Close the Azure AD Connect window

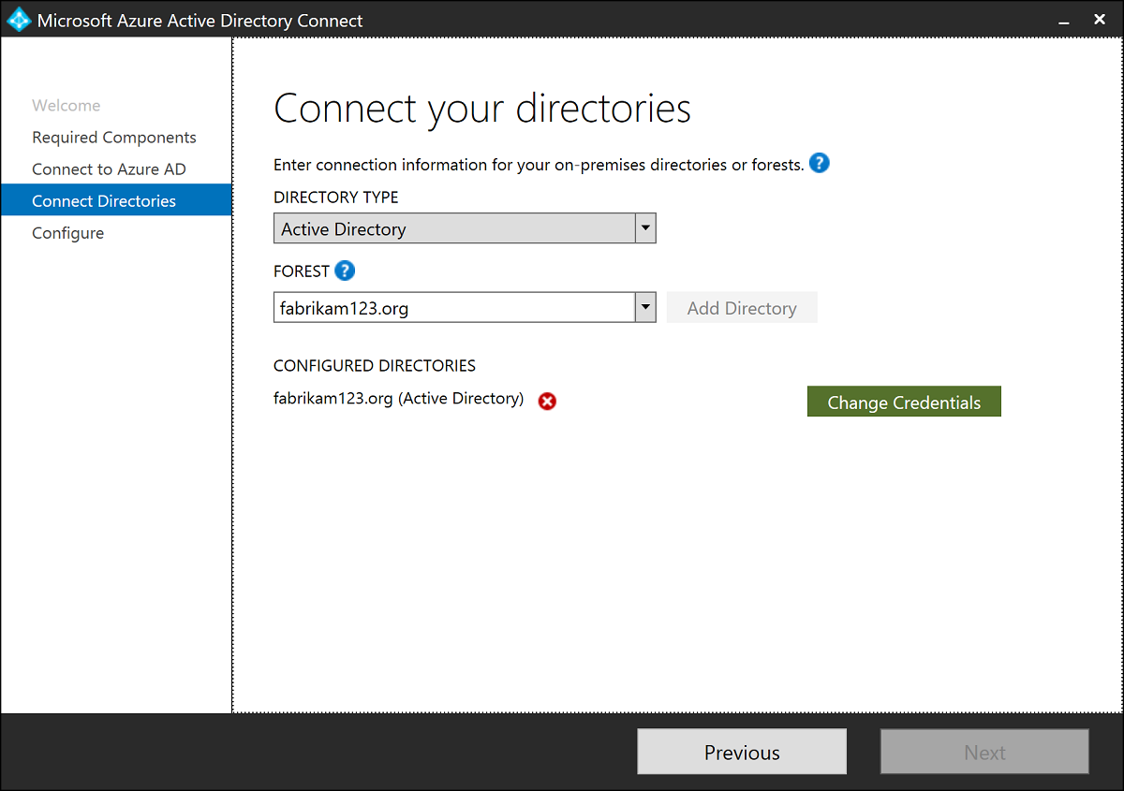click(x=1100, y=20)
